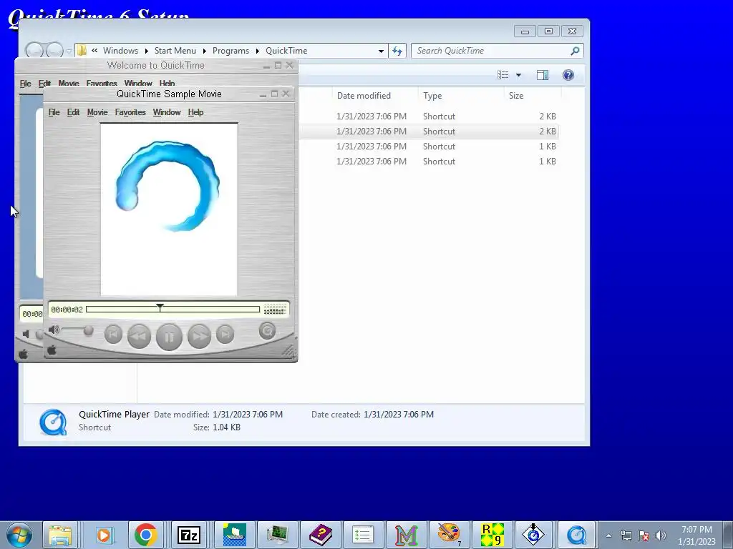The width and height of the screenshot is (733, 549).
Task: Toggle the Explorer preview pane
Action: tap(543, 75)
